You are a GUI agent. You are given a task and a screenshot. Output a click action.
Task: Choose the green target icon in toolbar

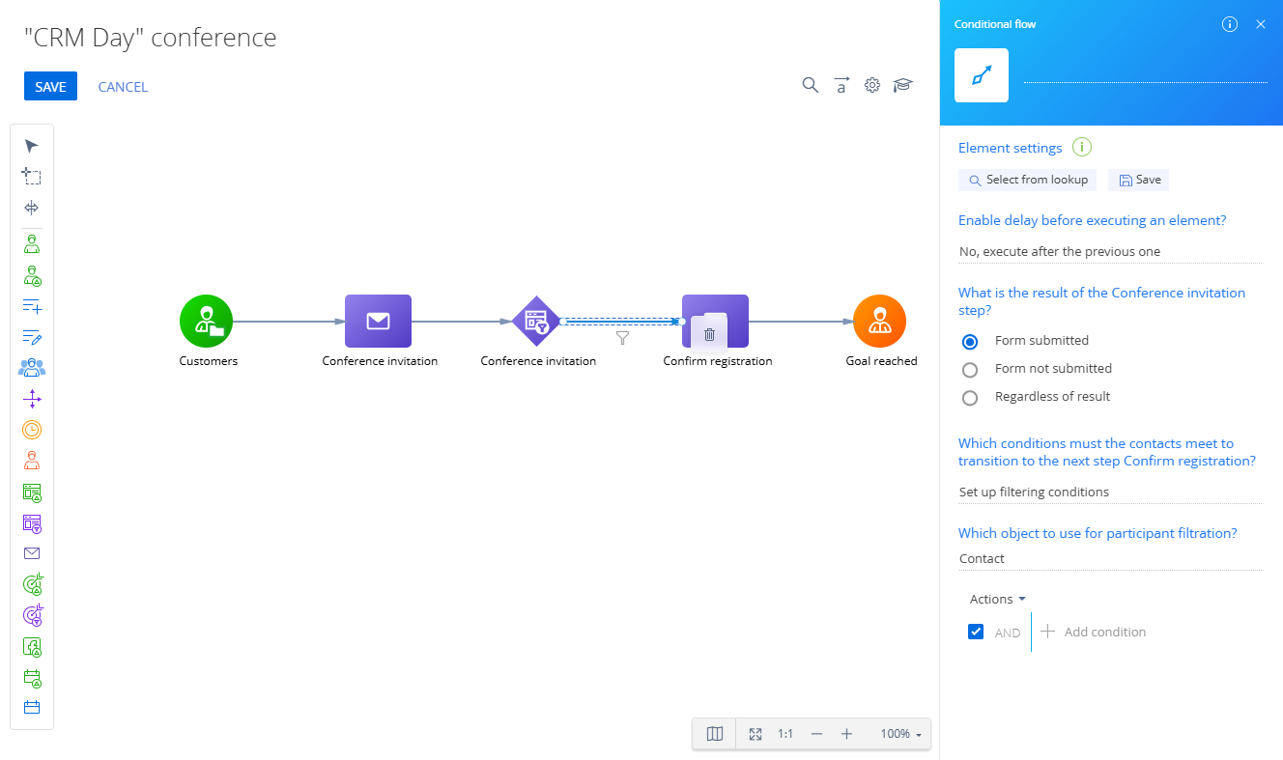(32, 584)
